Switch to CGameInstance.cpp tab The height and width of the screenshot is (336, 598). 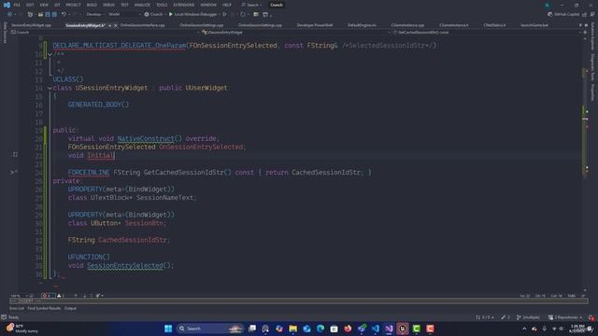pos(407,25)
